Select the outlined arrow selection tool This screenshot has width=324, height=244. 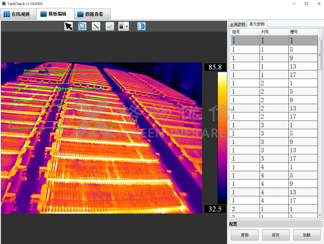coord(82,26)
